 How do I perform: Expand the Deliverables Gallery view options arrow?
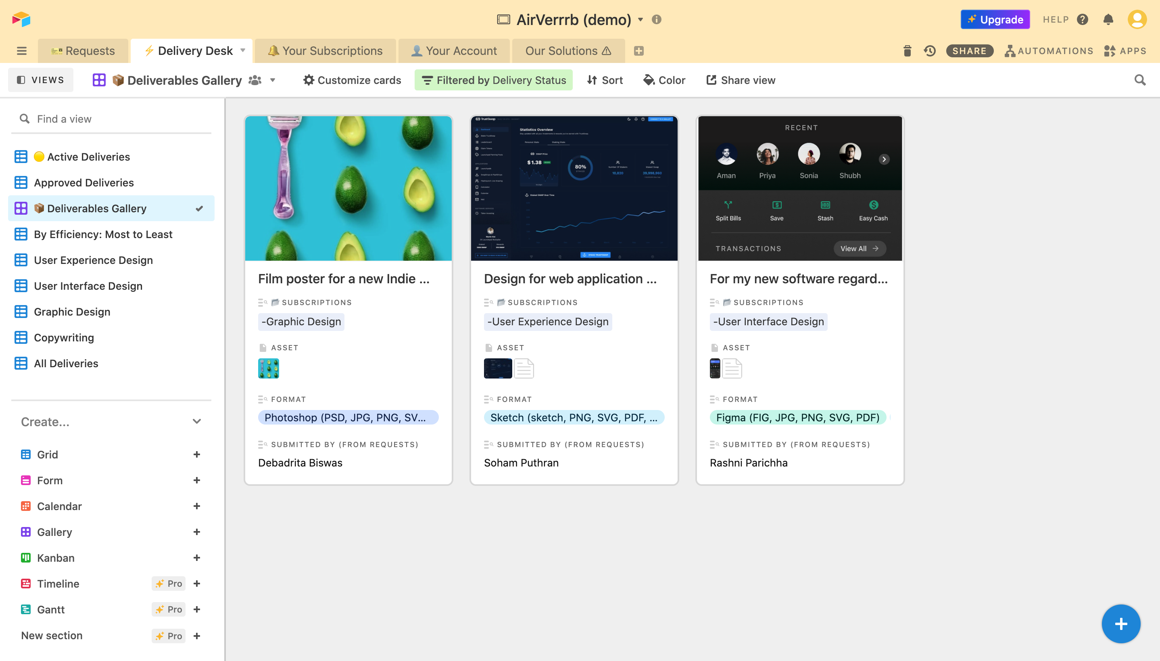coord(273,80)
